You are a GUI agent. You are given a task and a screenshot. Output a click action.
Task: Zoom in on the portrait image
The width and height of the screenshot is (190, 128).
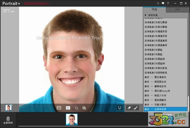[x=84, y=108]
